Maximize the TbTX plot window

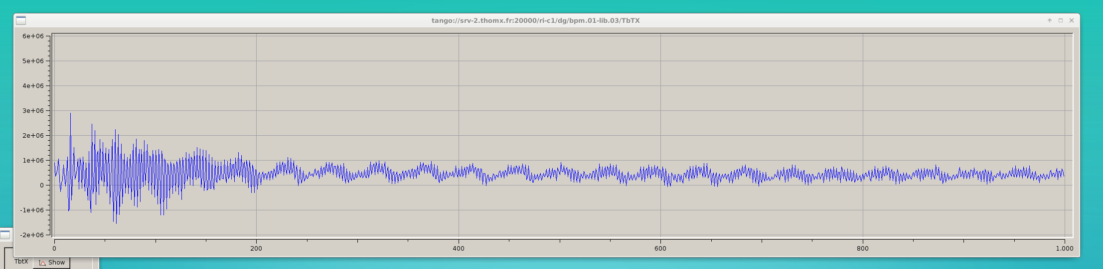pyautogui.click(x=1060, y=20)
